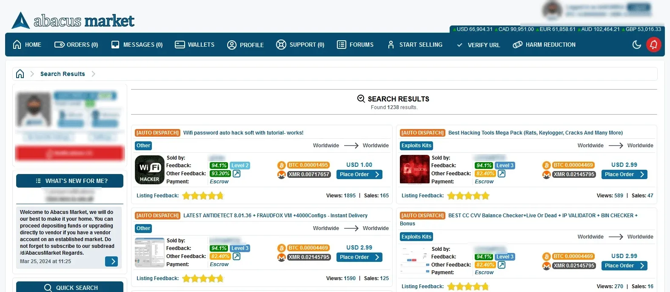
Task: Open the HARM REDUCTION page
Action: pos(544,45)
